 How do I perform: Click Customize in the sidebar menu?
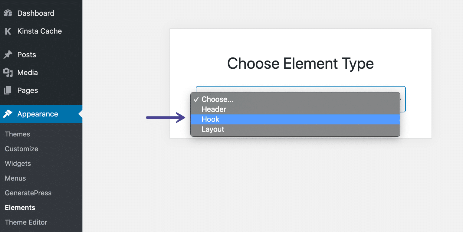pyautogui.click(x=21, y=149)
